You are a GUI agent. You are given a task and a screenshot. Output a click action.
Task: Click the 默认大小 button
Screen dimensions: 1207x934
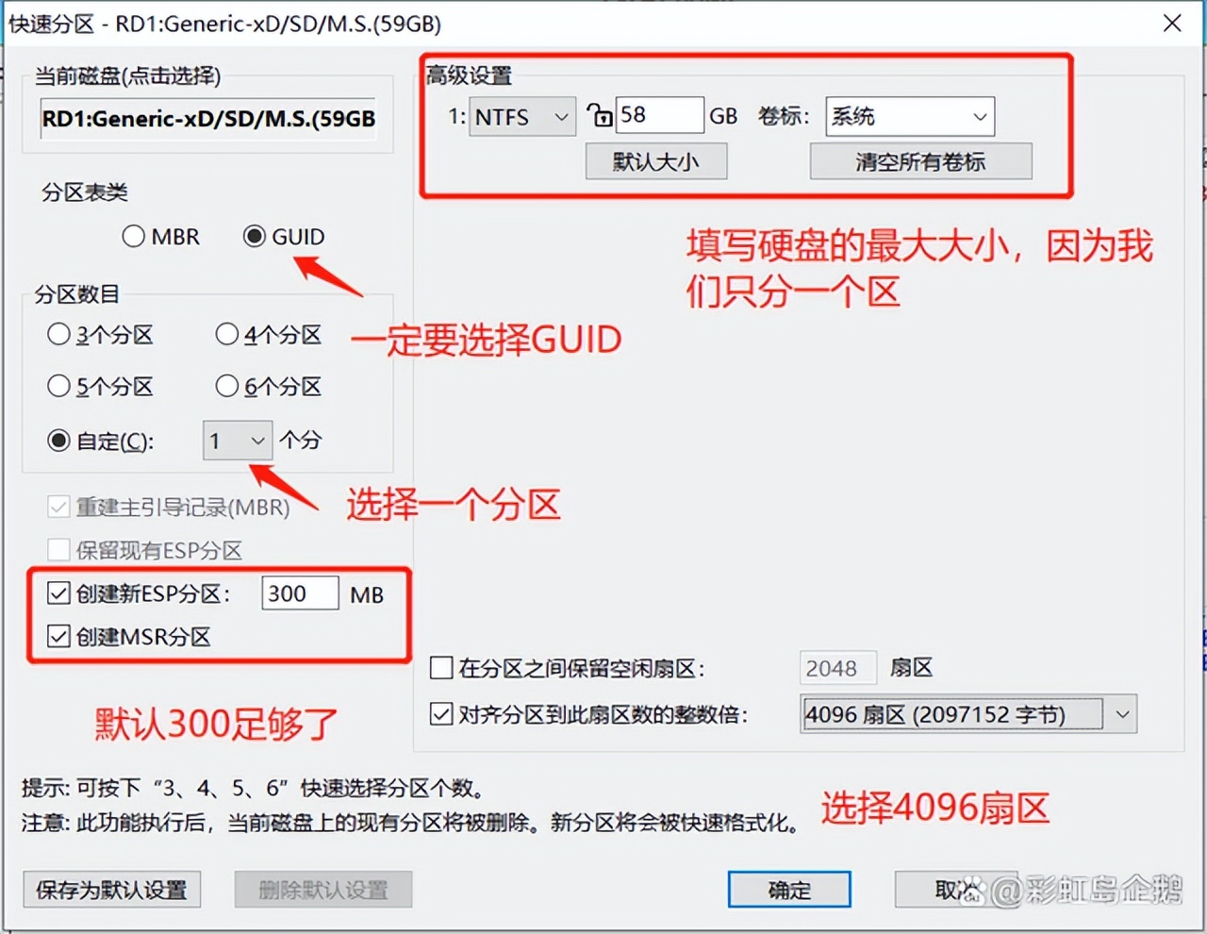(x=655, y=160)
